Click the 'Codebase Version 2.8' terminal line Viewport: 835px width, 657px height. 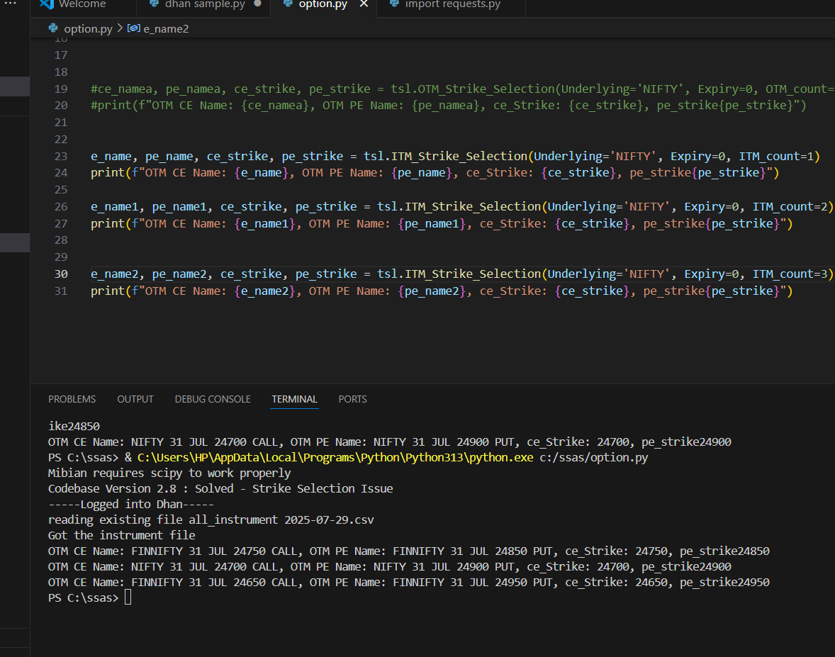[x=220, y=489]
